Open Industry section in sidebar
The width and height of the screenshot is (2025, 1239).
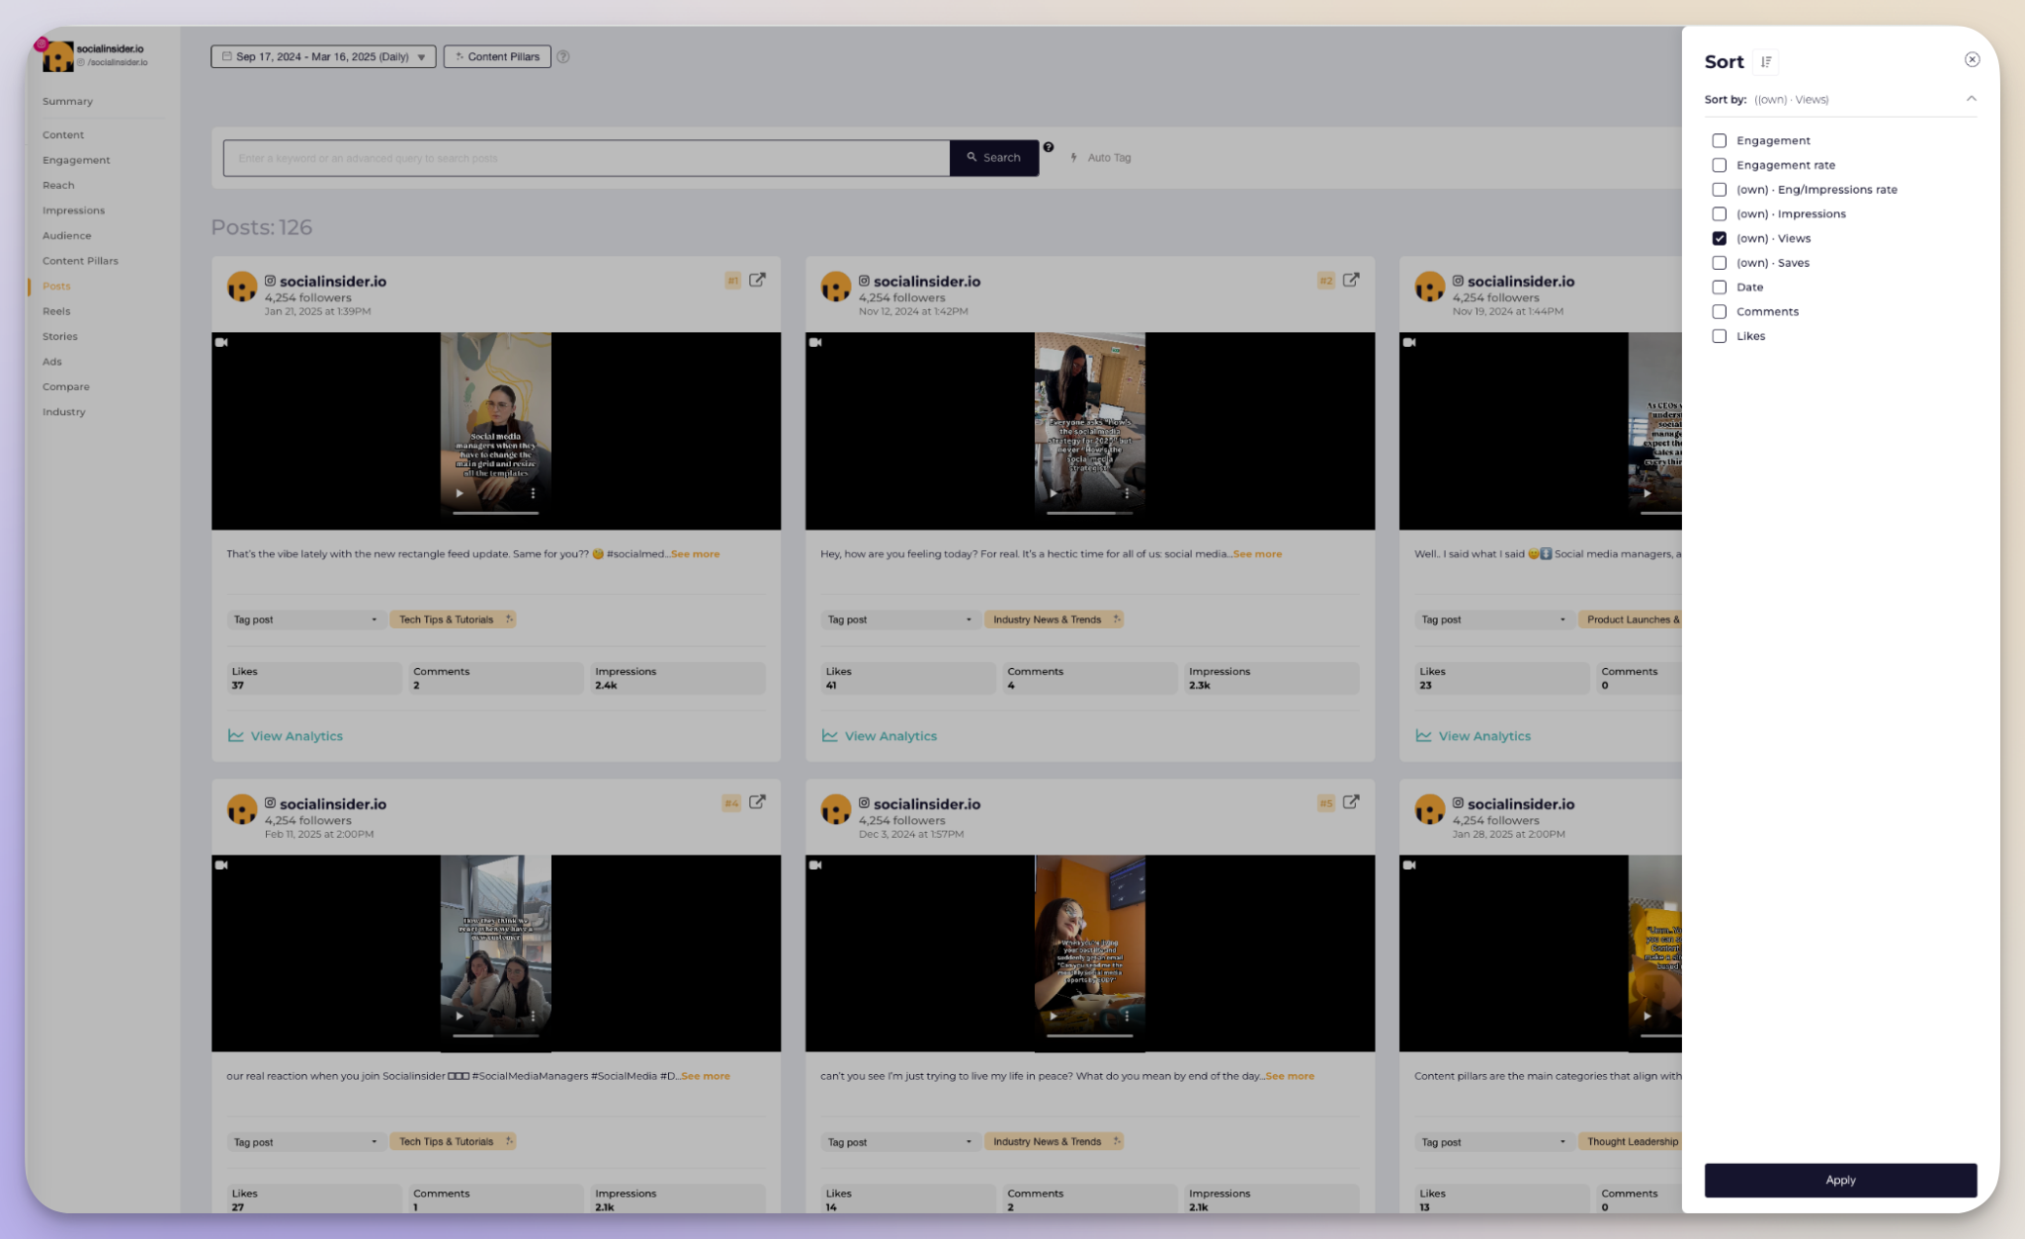point(63,412)
